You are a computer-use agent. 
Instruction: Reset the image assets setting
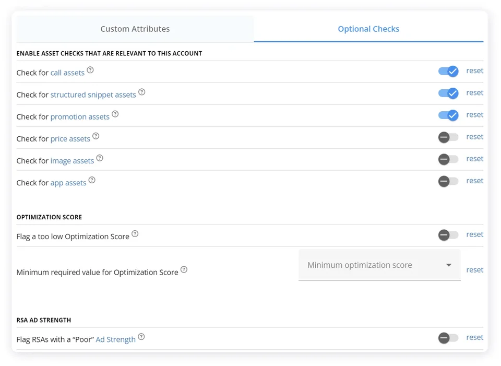point(475,159)
